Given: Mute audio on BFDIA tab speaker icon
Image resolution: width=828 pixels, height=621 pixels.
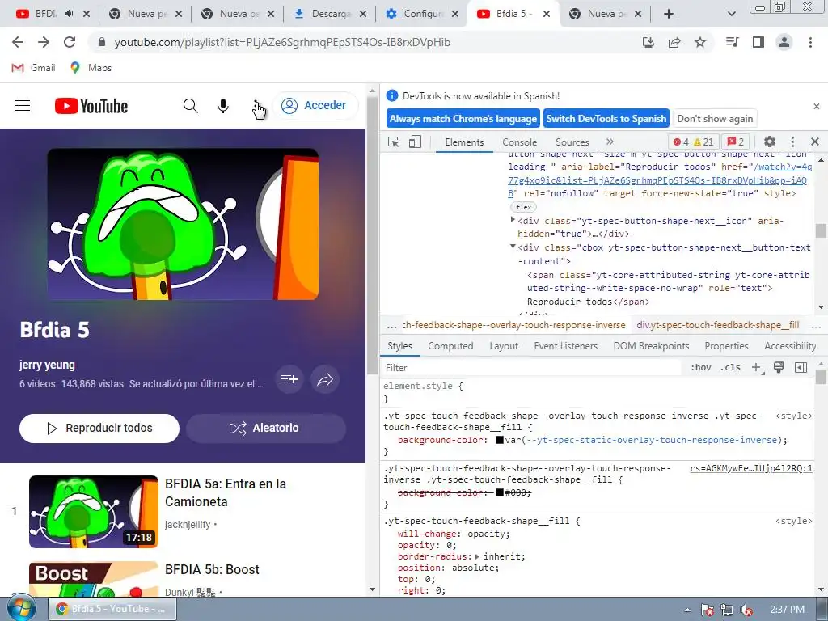Looking at the screenshot, I should 70,14.
